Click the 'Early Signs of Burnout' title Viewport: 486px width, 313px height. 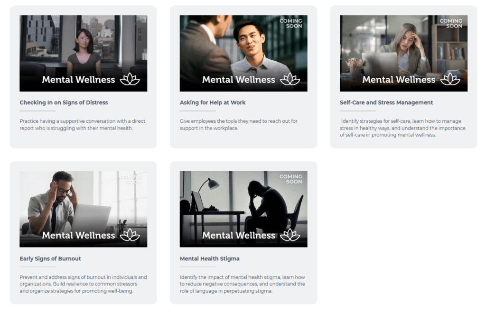point(50,258)
